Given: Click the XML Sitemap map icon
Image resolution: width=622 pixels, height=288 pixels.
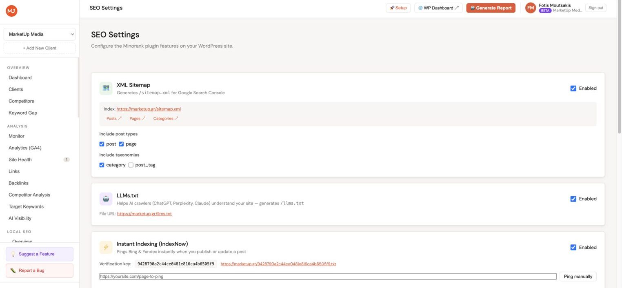Looking at the screenshot, I should point(106,88).
